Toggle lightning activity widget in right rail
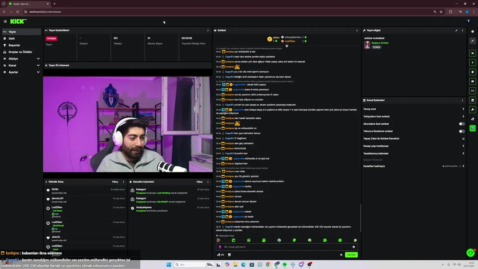Image resolution: width=478 pixels, height=269 pixels. [473, 62]
